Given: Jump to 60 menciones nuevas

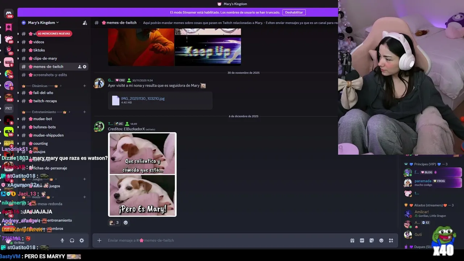Looking at the screenshot, I should point(54,33).
